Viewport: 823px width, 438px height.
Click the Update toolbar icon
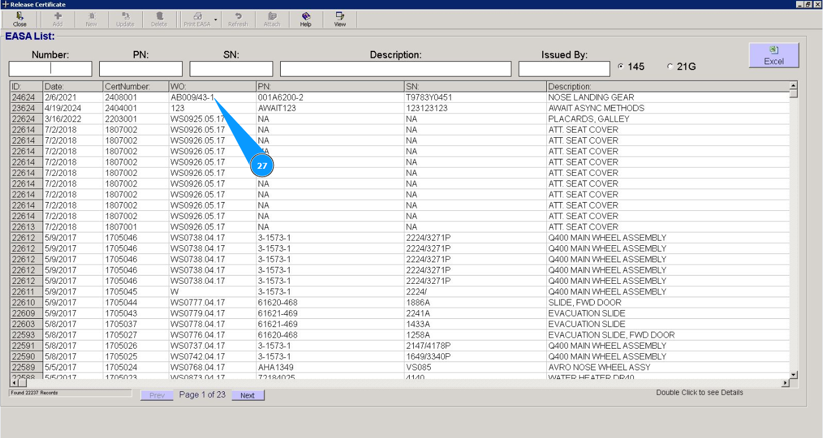pyautogui.click(x=125, y=19)
